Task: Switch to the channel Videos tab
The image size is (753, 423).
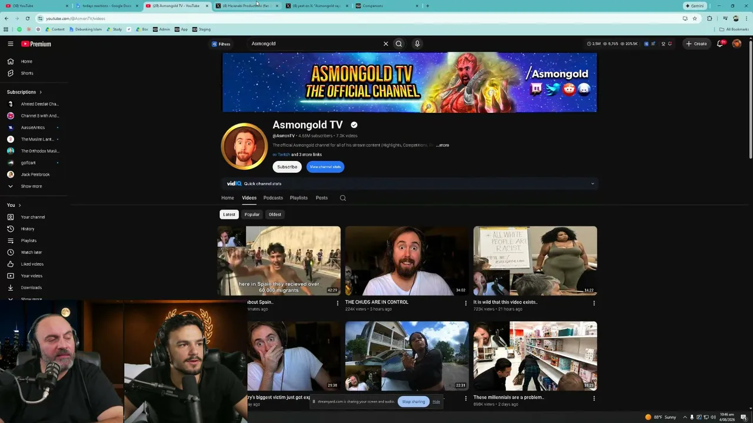Action: (249, 198)
